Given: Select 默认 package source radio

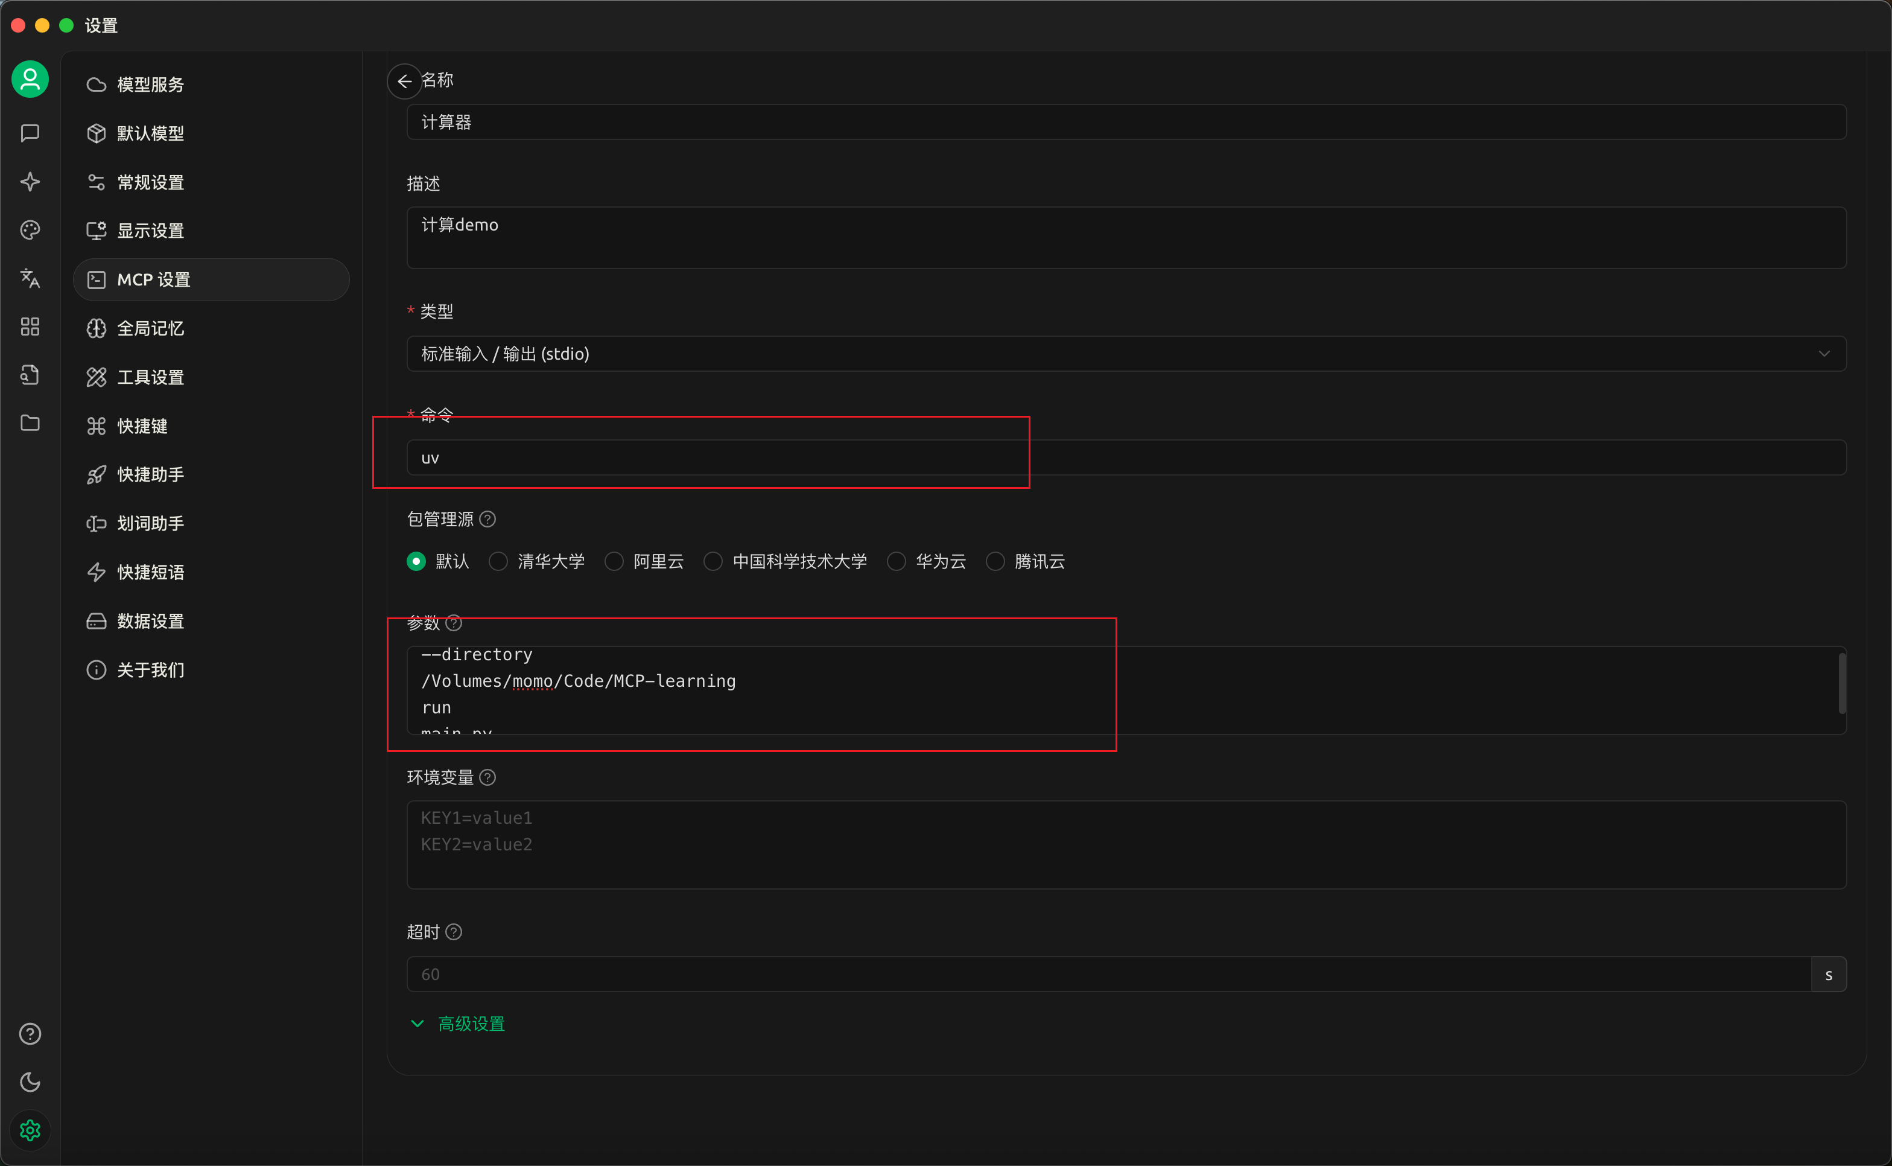Looking at the screenshot, I should pyautogui.click(x=416, y=561).
